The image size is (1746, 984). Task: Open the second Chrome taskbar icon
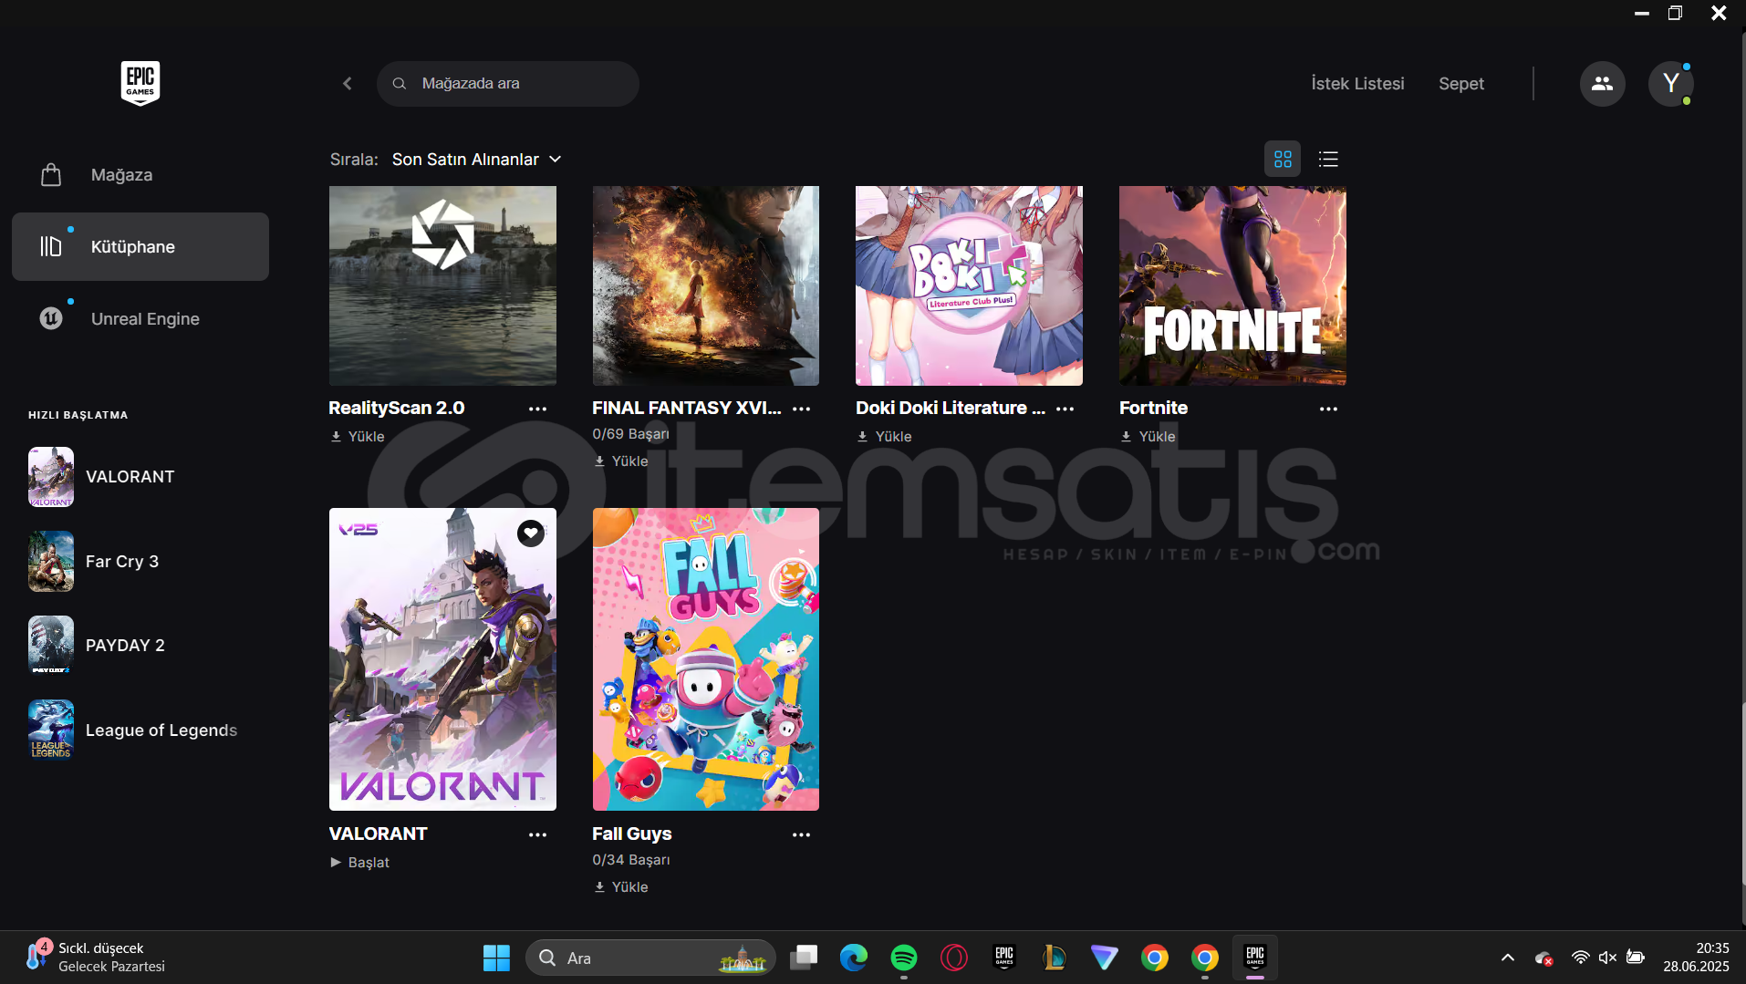pyautogui.click(x=1205, y=958)
